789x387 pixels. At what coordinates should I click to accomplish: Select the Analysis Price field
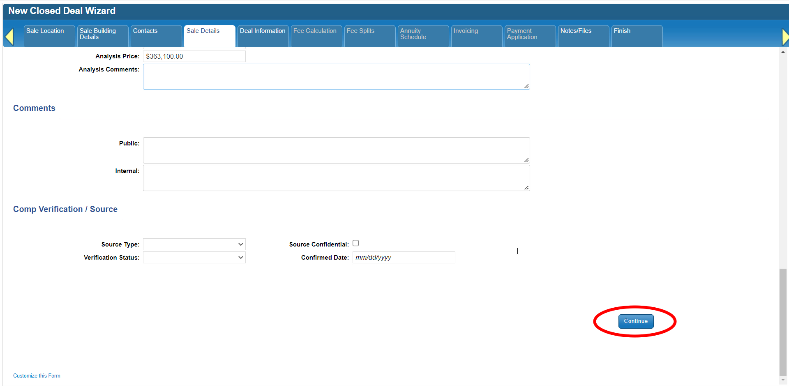pos(194,57)
